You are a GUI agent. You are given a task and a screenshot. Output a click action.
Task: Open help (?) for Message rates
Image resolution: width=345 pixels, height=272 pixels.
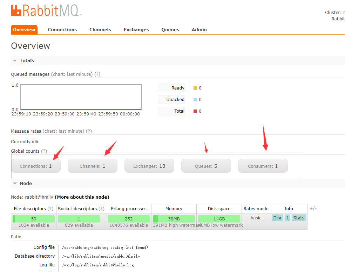(89, 131)
